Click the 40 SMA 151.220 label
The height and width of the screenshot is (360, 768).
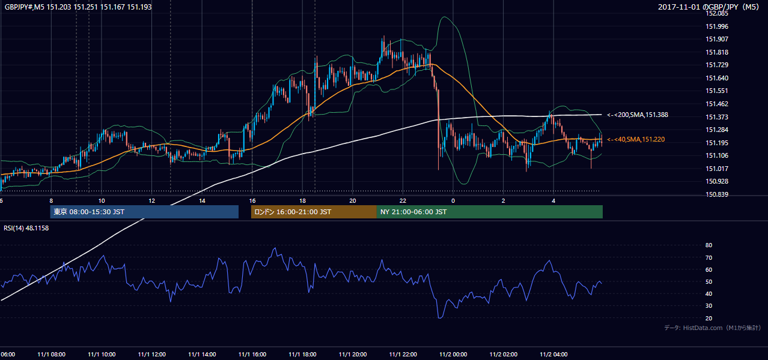(x=636, y=139)
